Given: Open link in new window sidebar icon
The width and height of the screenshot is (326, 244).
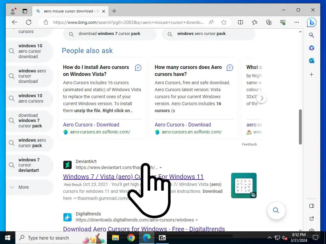Looking at the screenshot, I should [311, 219].
